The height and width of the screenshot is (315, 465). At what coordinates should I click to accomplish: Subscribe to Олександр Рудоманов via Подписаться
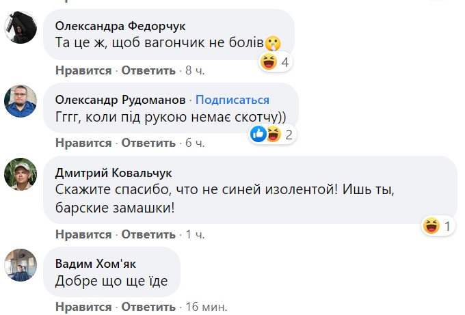click(x=232, y=99)
